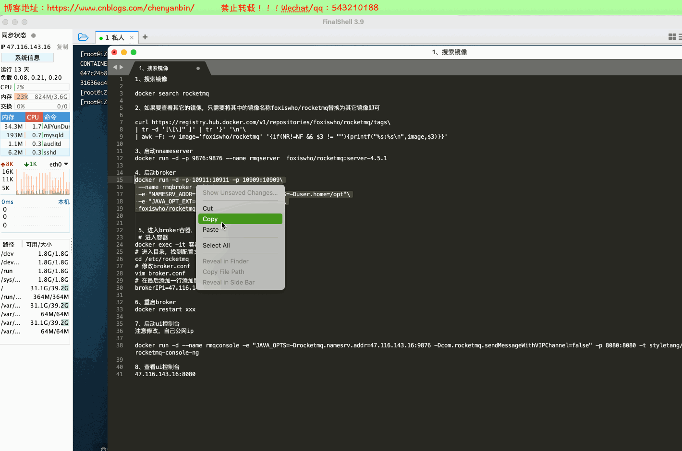Click the next-tab right arrow in Sublime
The width and height of the screenshot is (682, 451).
coord(122,67)
